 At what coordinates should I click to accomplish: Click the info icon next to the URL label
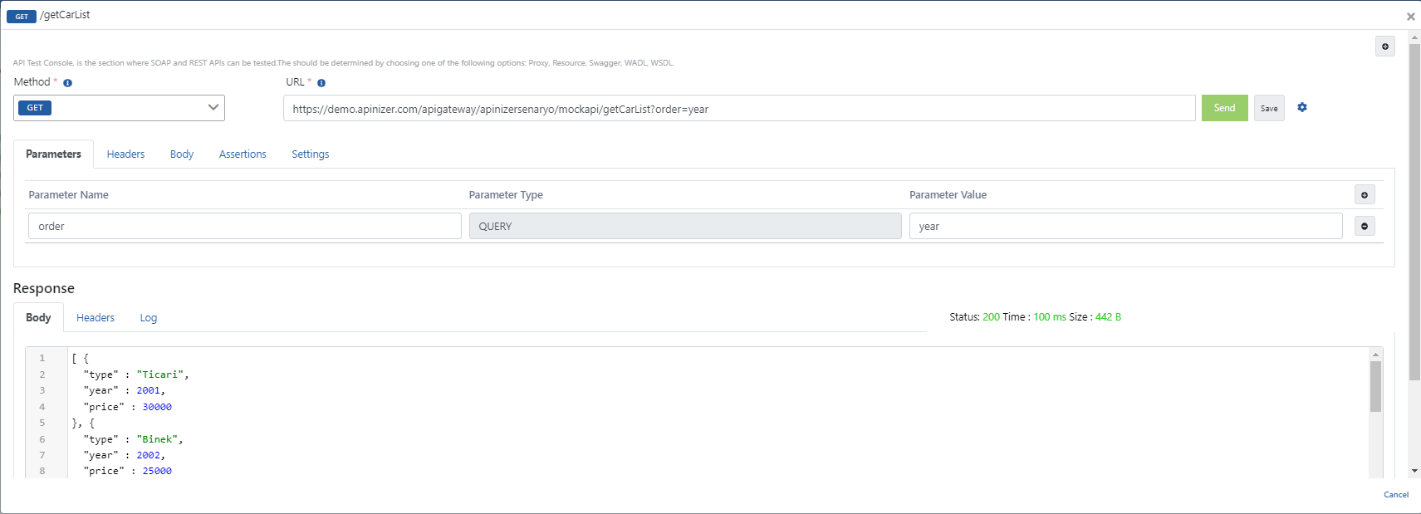pyautogui.click(x=321, y=83)
